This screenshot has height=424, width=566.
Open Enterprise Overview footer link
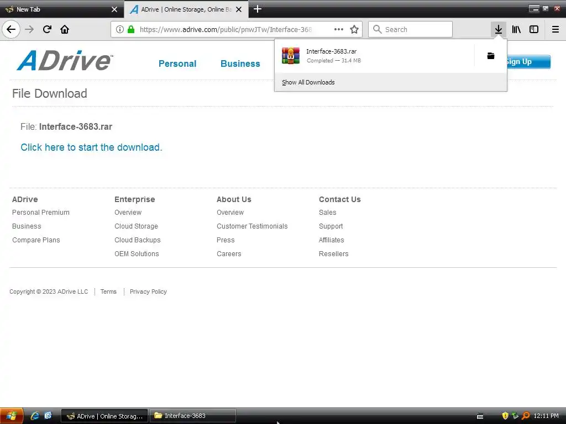coord(128,213)
